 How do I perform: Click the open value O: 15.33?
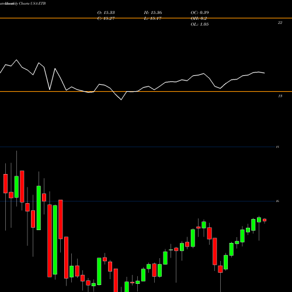106,13
